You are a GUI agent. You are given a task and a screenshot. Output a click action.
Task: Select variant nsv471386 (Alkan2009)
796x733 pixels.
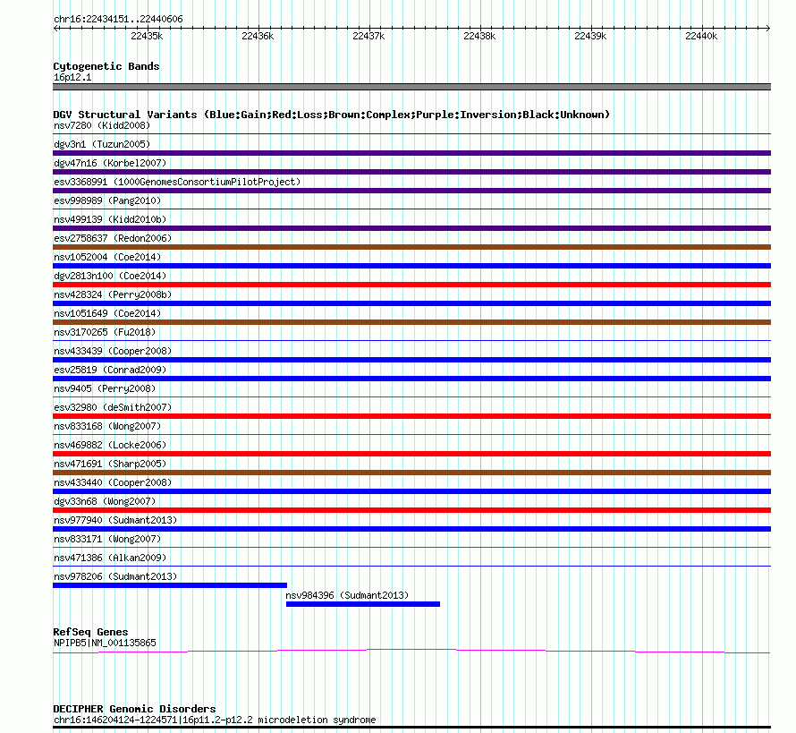(x=110, y=558)
